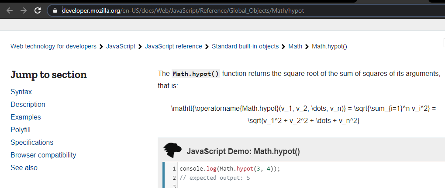This screenshot has width=445, height=188.
Task: Click 'JavaScript Demo: Math.hypot()' heading
Action: [x=243, y=151]
